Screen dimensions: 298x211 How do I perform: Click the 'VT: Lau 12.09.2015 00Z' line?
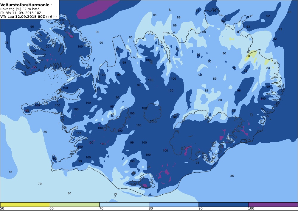pyautogui.click(x=28, y=16)
